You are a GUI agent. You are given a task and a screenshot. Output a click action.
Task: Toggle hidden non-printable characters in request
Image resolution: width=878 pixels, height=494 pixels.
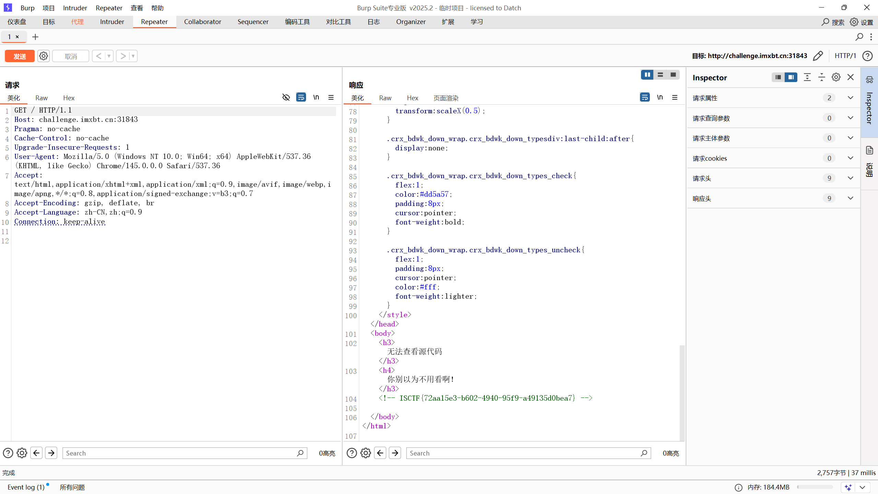(286, 97)
